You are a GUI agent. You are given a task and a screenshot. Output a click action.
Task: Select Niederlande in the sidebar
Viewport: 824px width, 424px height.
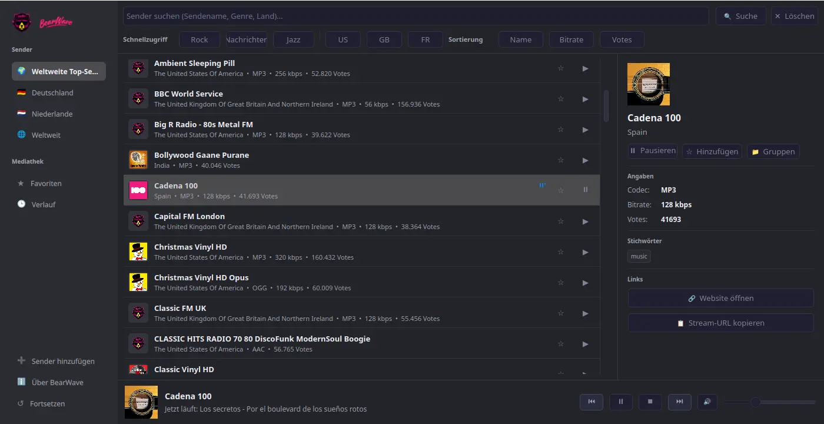[x=59, y=114]
